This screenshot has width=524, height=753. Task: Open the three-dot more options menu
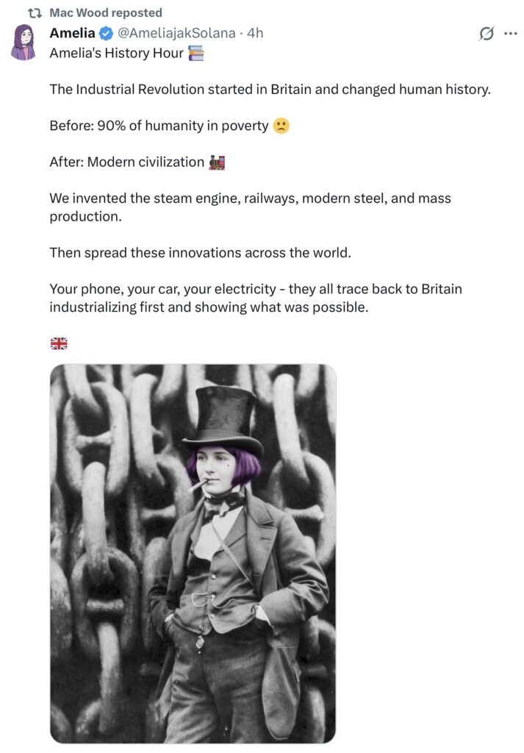(x=509, y=34)
